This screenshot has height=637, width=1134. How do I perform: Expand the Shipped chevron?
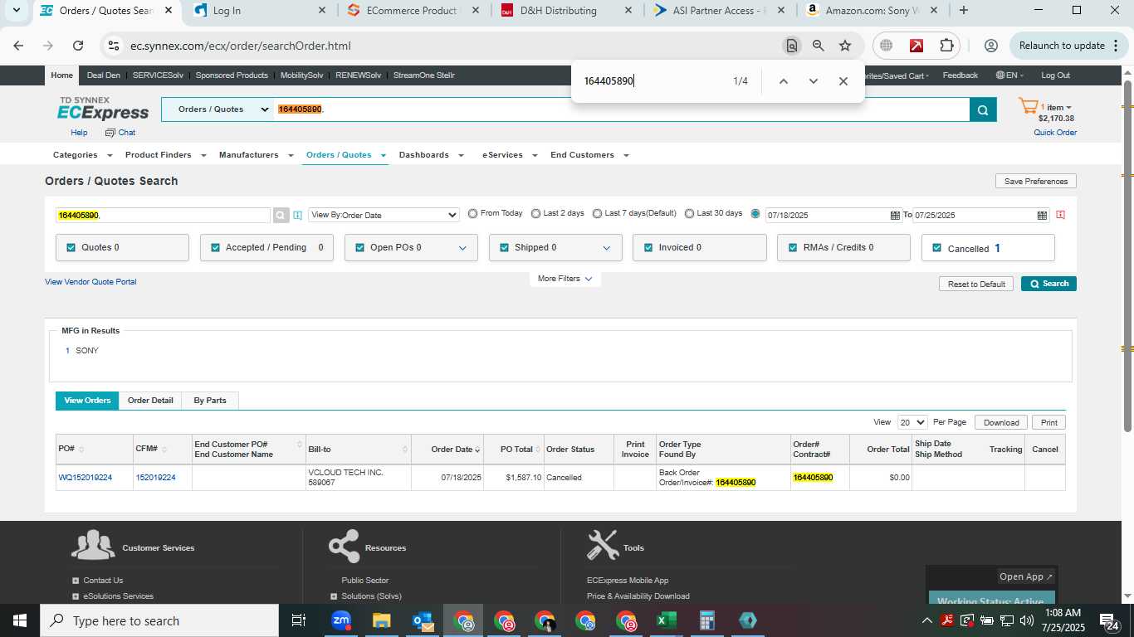pyautogui.click(x=606, y=248)
